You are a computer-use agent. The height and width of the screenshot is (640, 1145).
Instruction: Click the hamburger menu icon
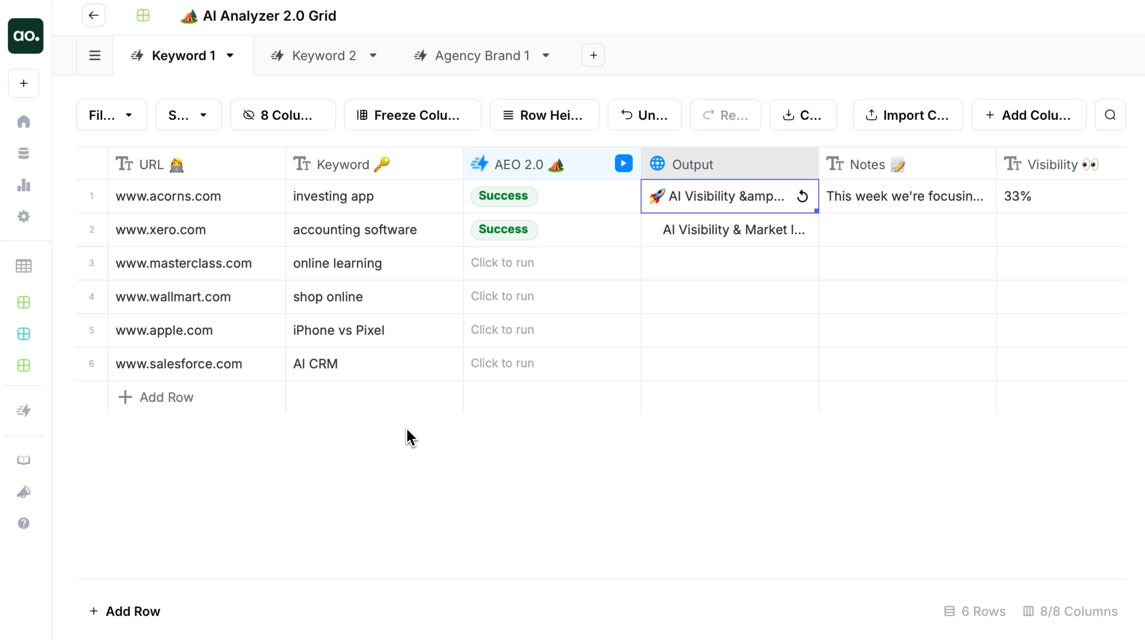tap(95, 55)
